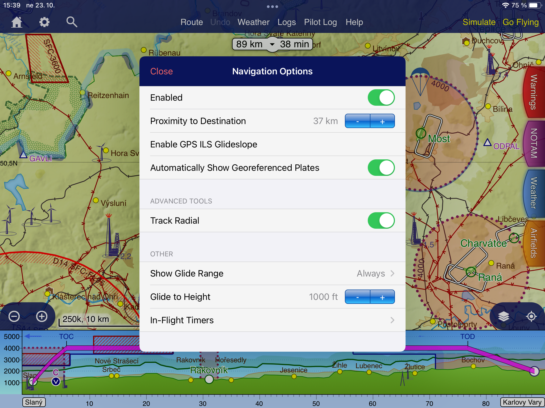Tap the Home icon in toolbar
The height and width of the screenshot is (408, 545).
(16, 22)
